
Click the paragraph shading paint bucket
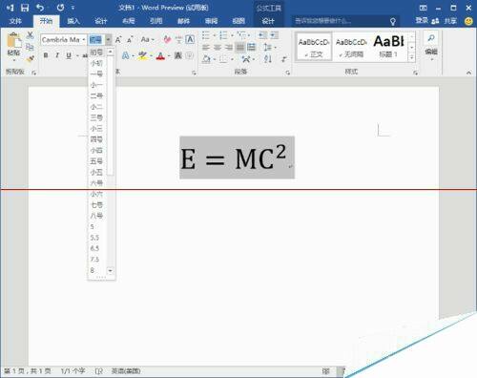coord(206,59)
